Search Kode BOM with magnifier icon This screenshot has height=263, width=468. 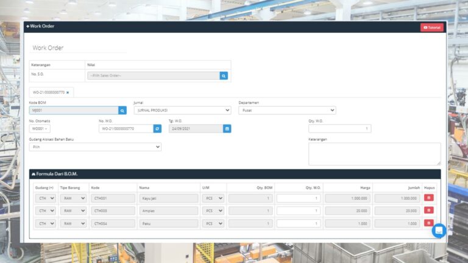tap(122, 110)
